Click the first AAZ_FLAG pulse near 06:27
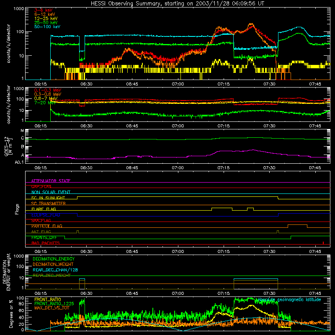Image resolution: width=335 pixels, height=335 pixels. point(77,232)
